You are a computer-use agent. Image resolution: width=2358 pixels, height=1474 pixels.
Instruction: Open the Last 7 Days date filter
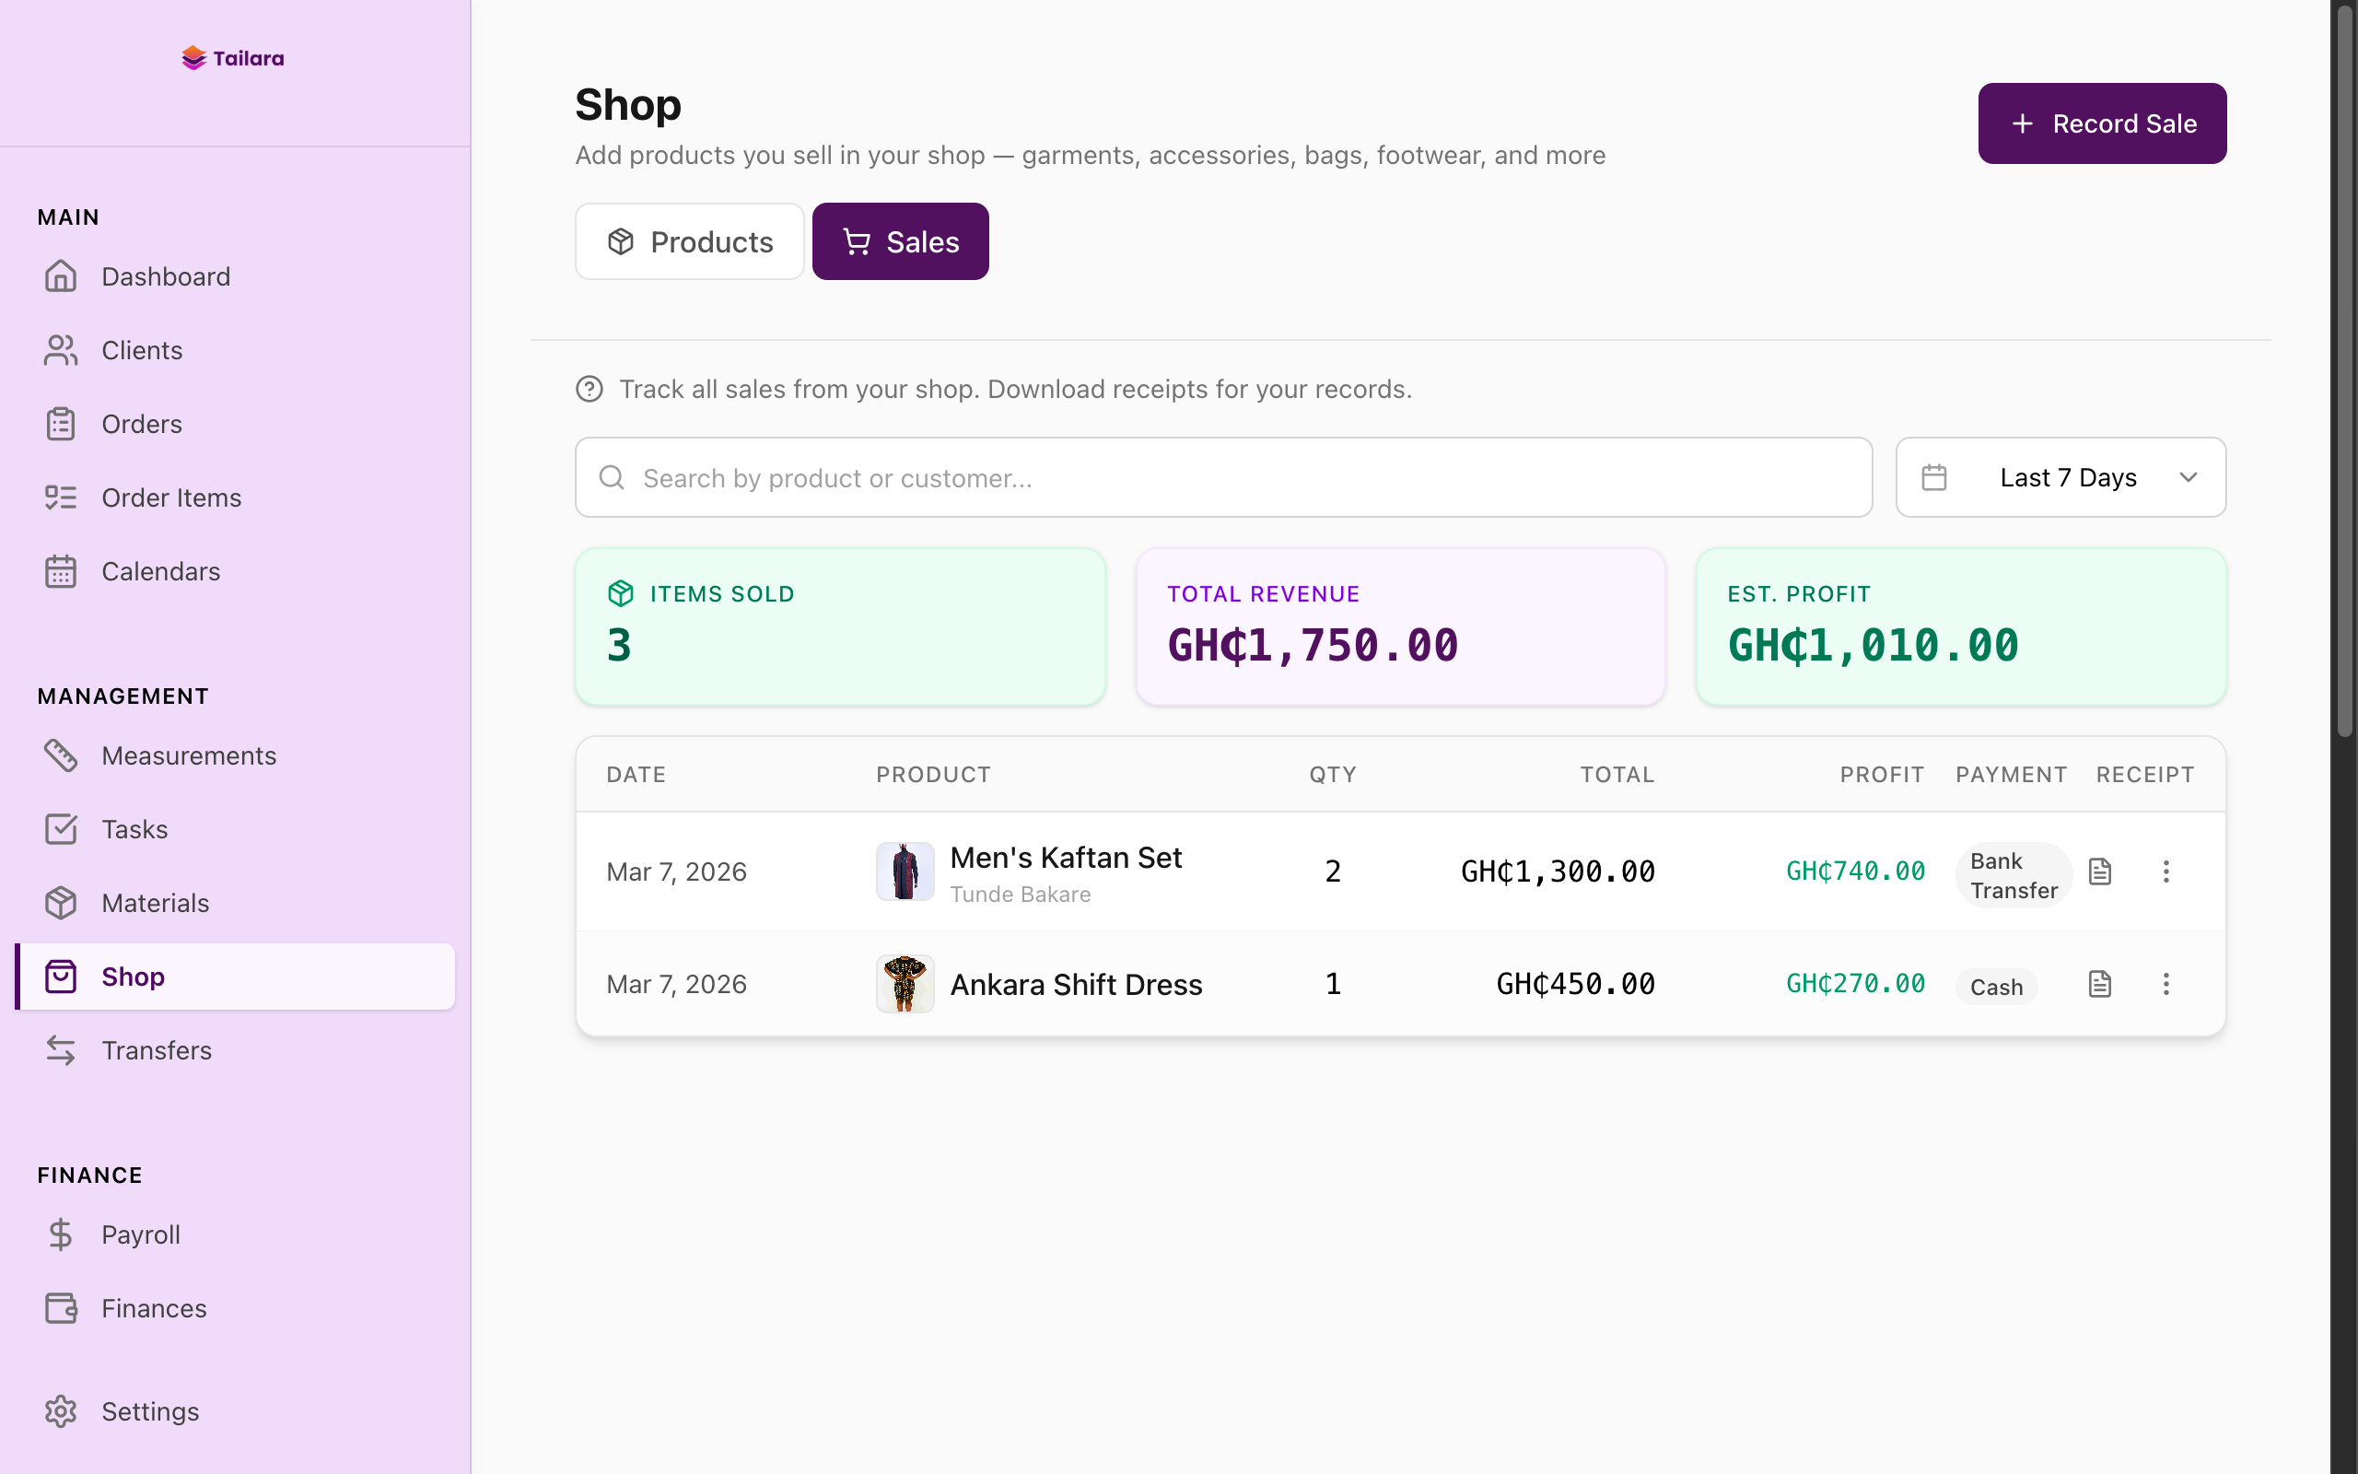coord(2060,476)
